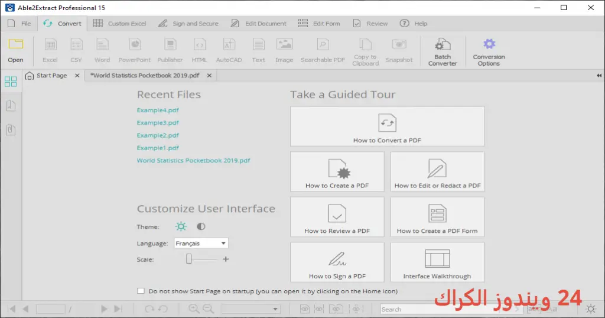
Task: Open How to Edit or Redact a PDF
Action: [x=437, y=172]
